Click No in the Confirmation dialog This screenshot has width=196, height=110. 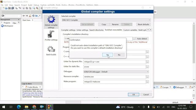click(119, 55)
